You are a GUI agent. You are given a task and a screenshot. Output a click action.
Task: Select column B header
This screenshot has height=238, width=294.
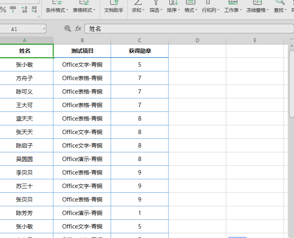pos(82,40)
